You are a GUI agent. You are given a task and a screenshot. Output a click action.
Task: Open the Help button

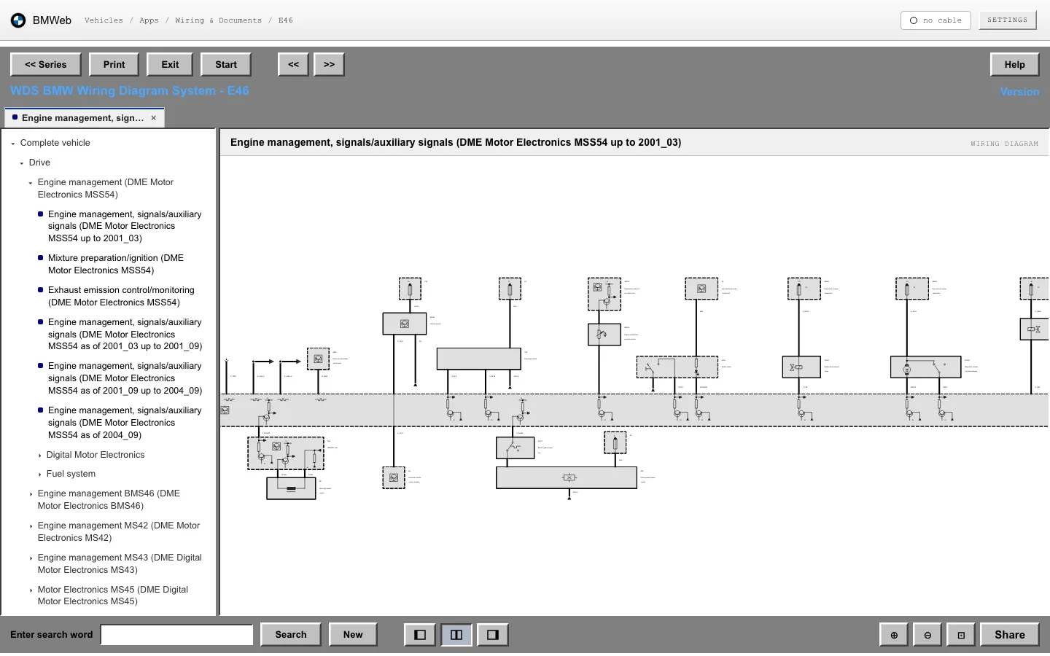click(x=1015, y=65)
